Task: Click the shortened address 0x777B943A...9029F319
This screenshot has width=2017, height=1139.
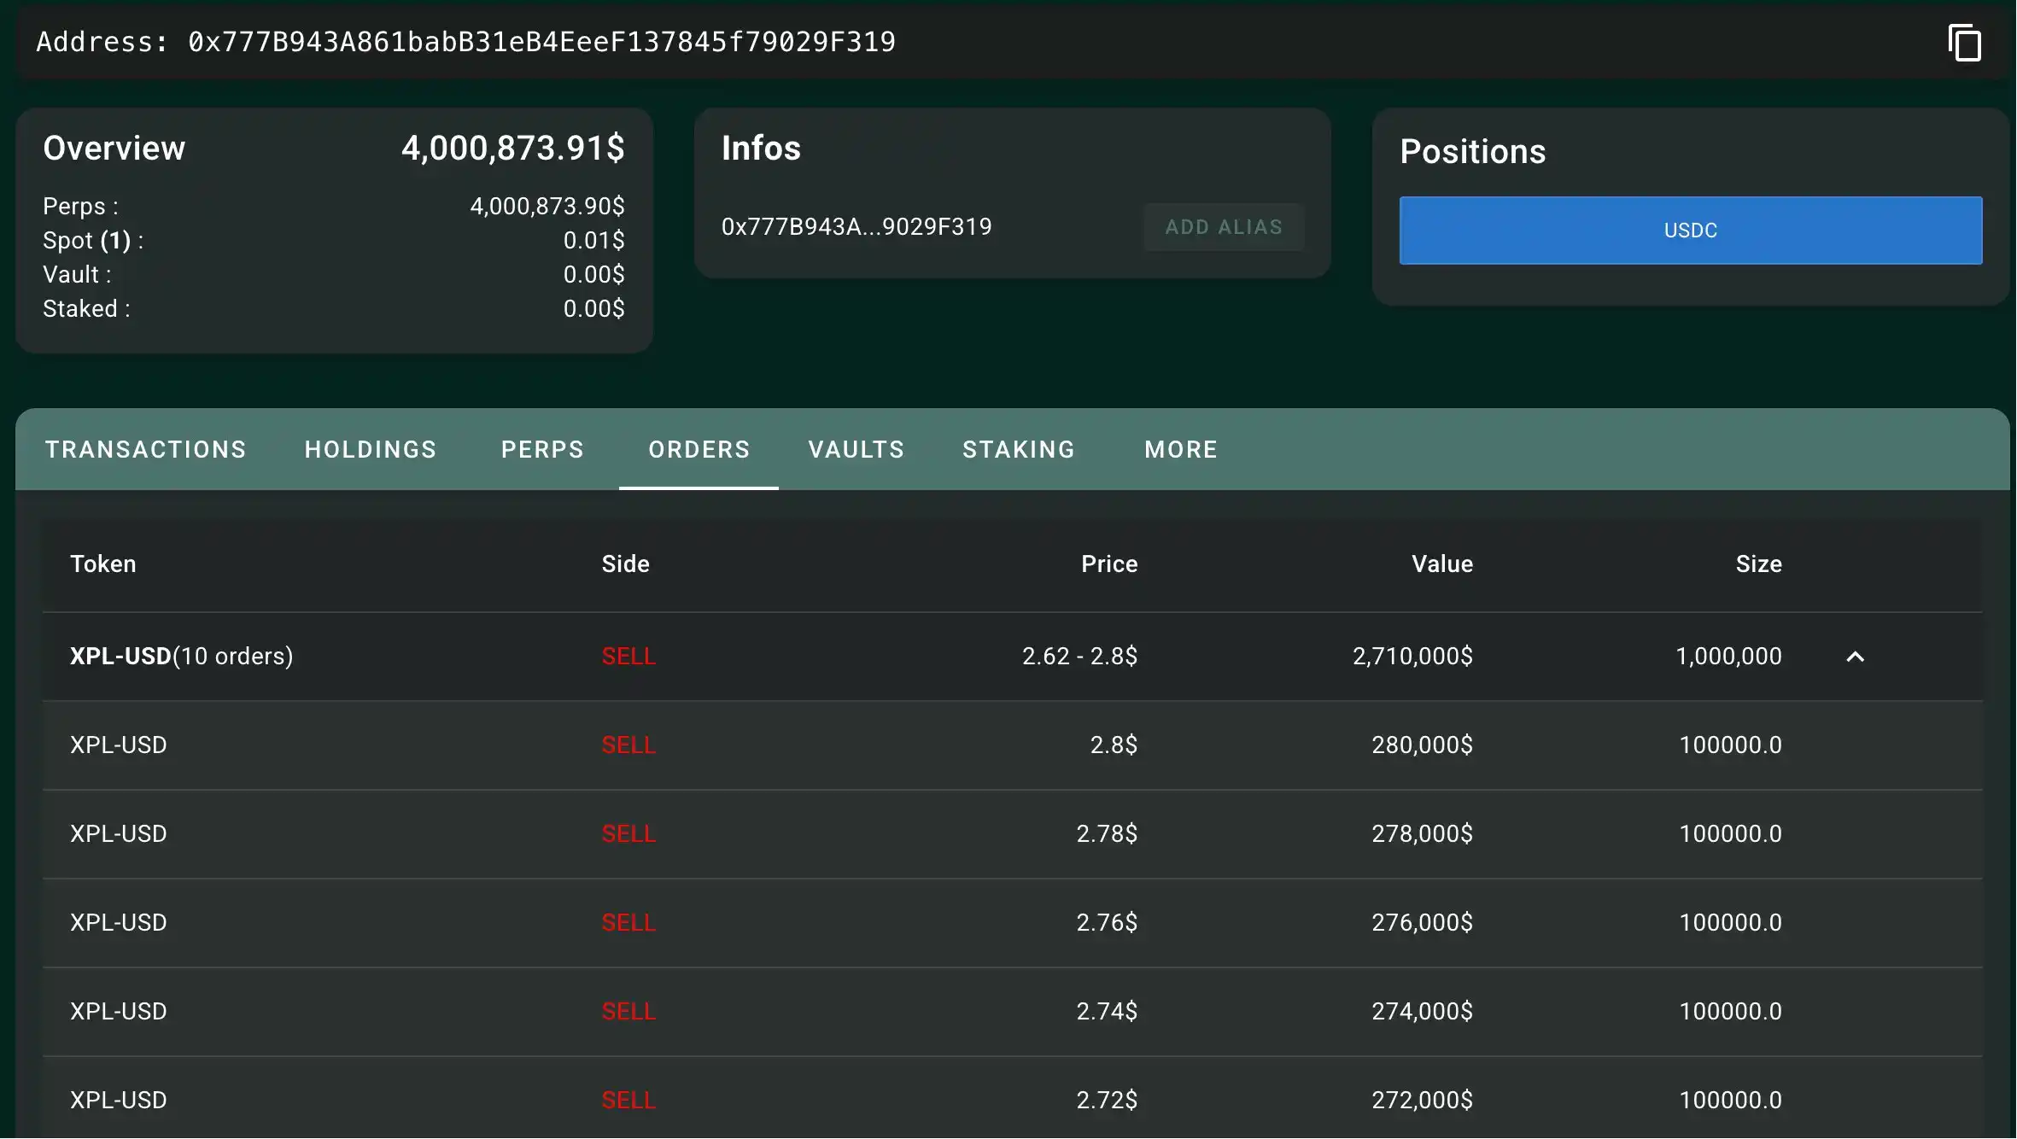Action: coord(856,227)
